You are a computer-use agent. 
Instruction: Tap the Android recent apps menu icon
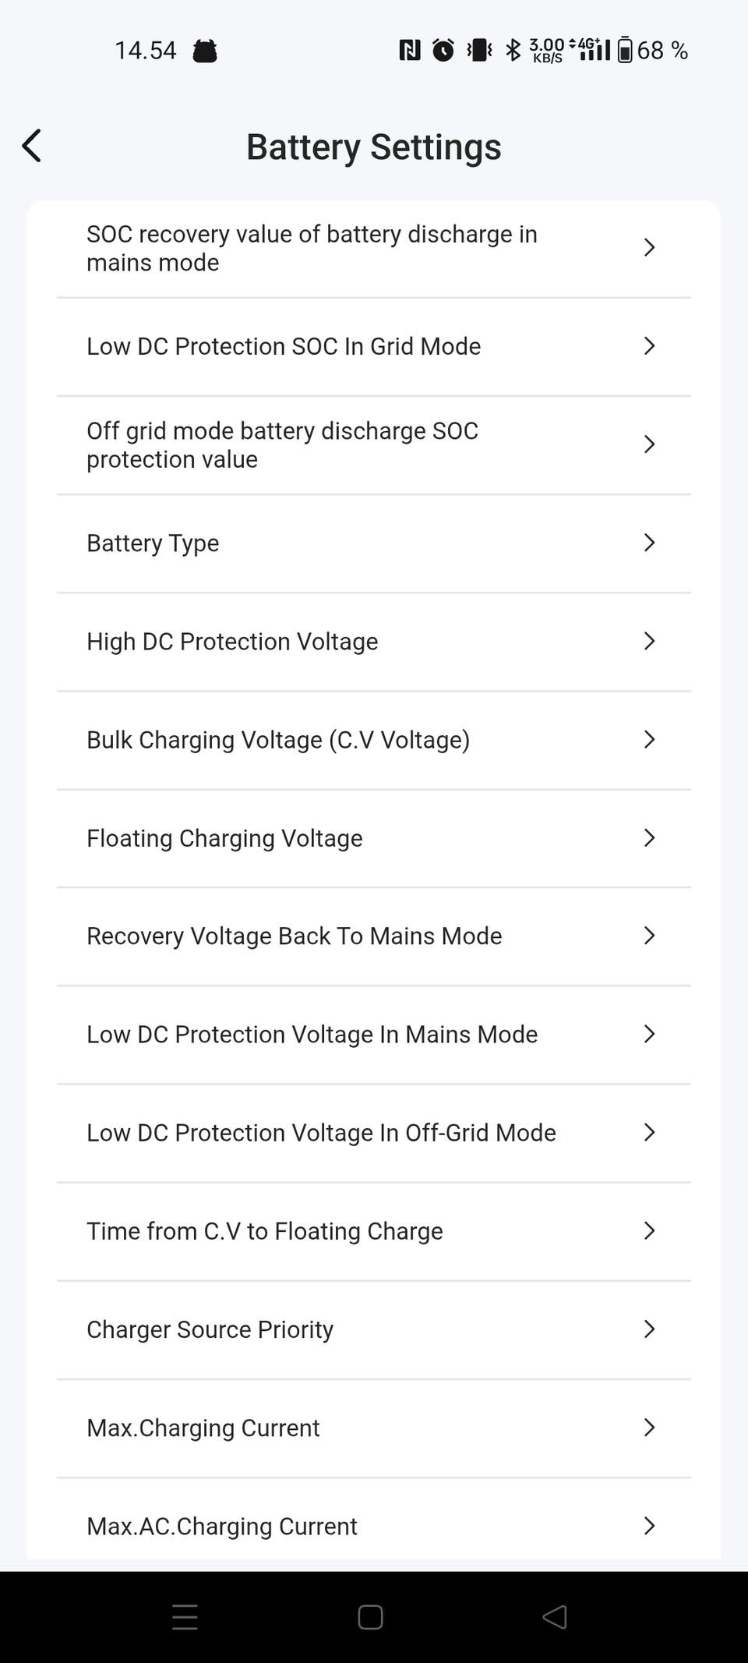tap(185, 1617)
